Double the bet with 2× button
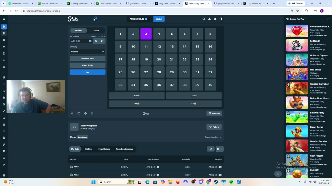332x186 pixels. coord(102,41)
